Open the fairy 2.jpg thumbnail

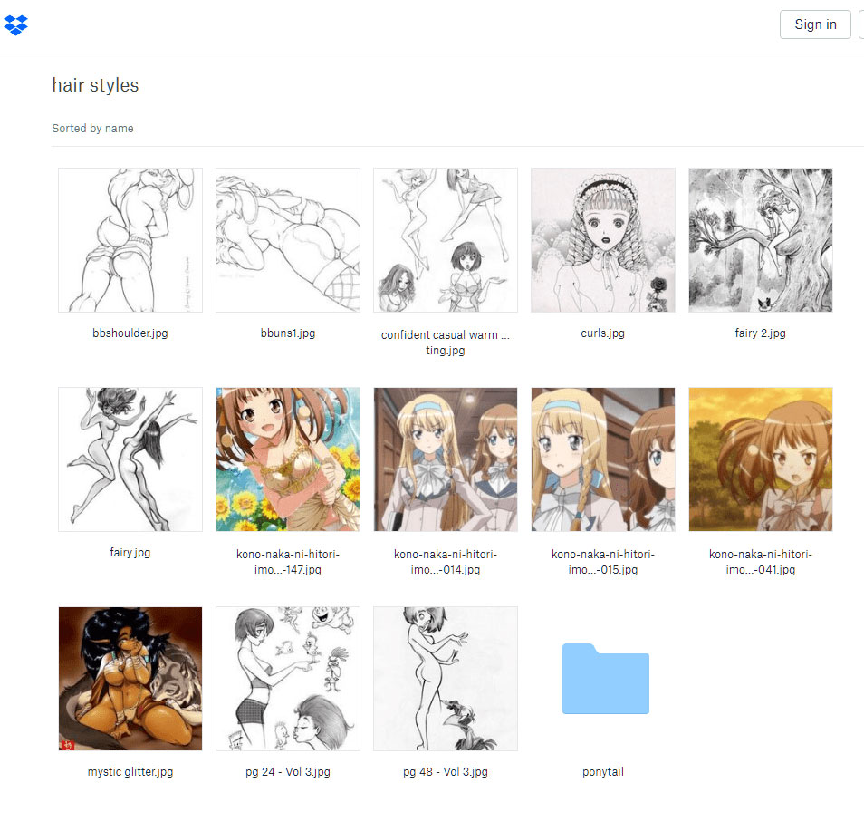pos(761,240)
